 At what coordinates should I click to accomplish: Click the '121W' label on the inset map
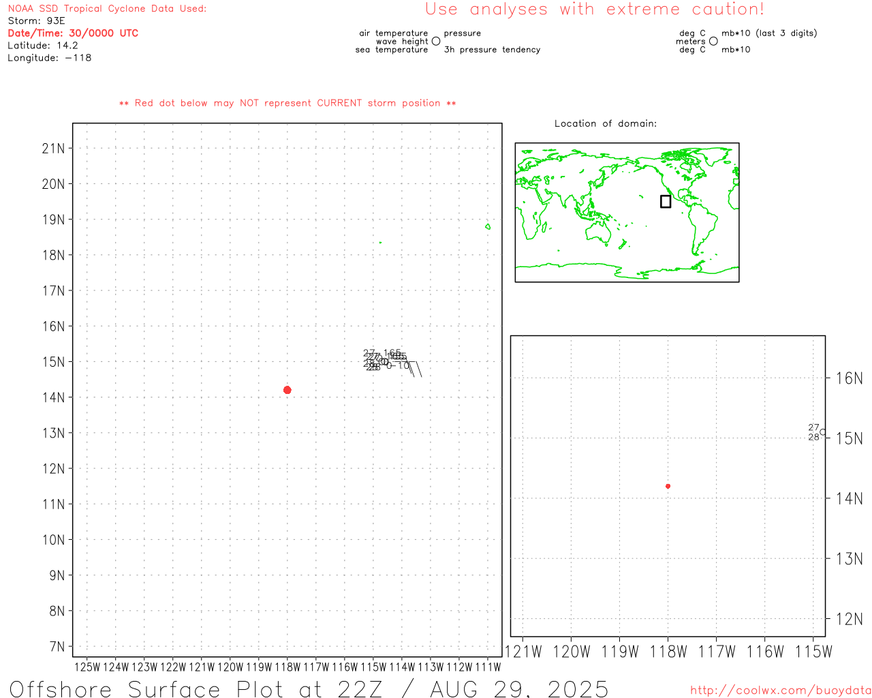pos(523,652)
